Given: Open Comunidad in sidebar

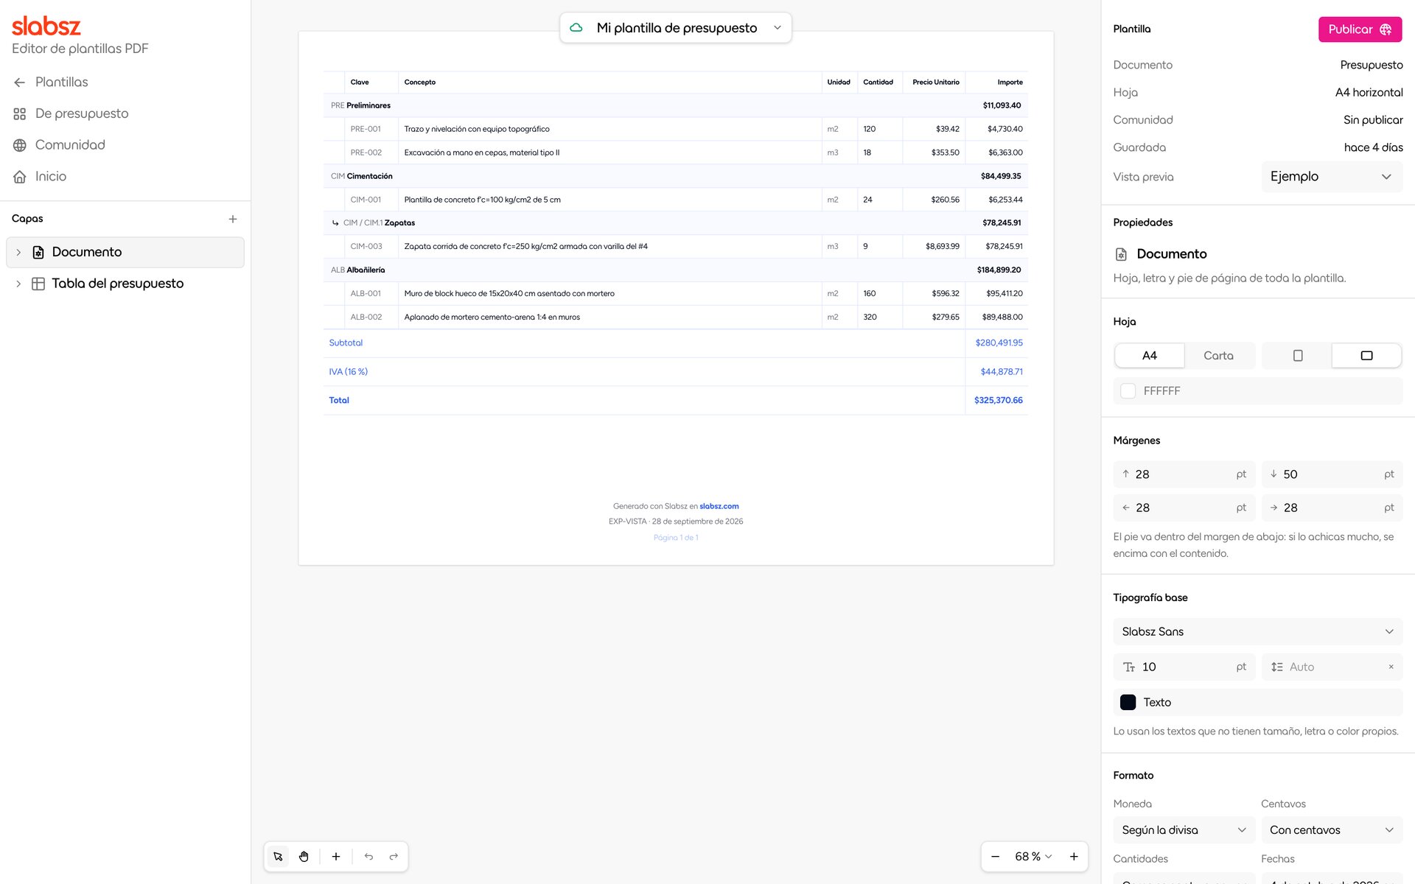Looking at the screenshot, I should click(x=59, y=145).
